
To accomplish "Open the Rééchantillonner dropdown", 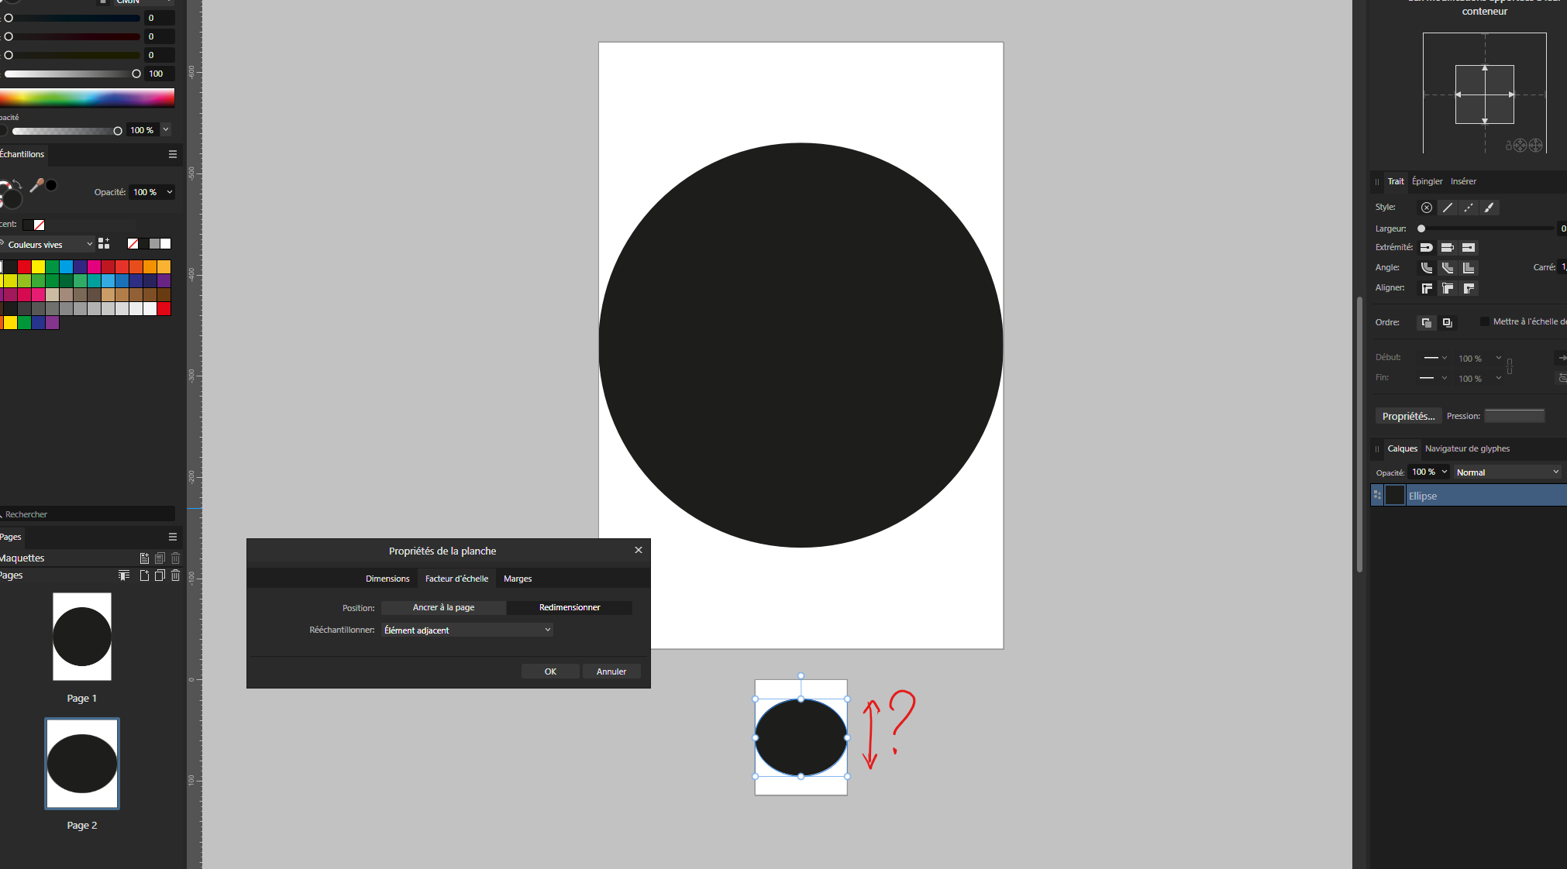I will [x=467, y=630].
